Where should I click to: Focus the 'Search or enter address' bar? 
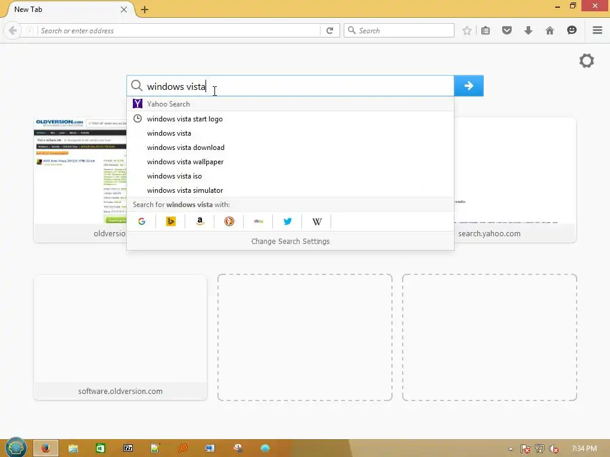click(x=179, y=30)
